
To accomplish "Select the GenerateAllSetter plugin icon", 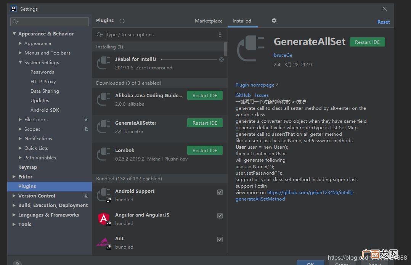I will (104, 127).
